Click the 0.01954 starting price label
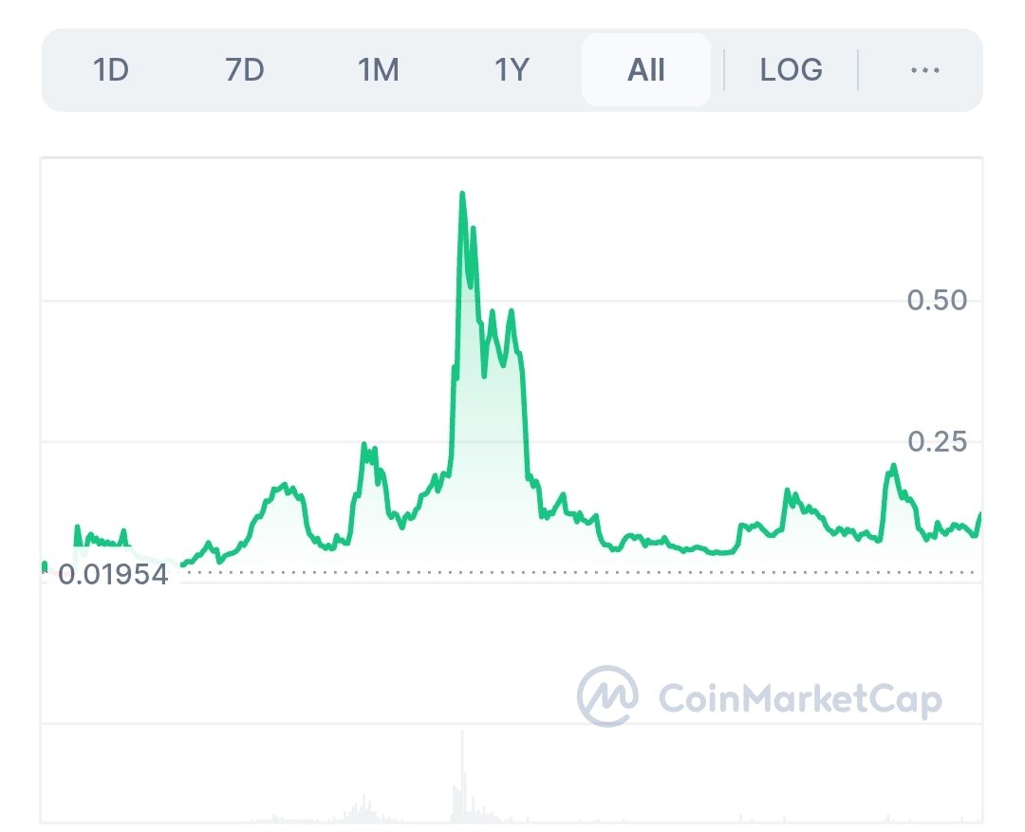 [x=113, y=575]
